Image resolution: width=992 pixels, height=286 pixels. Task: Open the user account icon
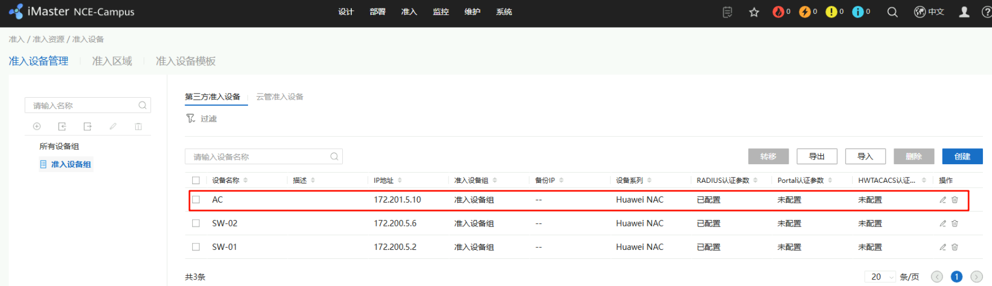pos(964,12)
